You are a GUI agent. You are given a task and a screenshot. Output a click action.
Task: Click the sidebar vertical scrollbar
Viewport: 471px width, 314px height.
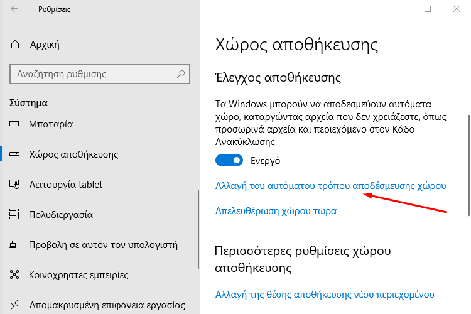coord(198,230)
